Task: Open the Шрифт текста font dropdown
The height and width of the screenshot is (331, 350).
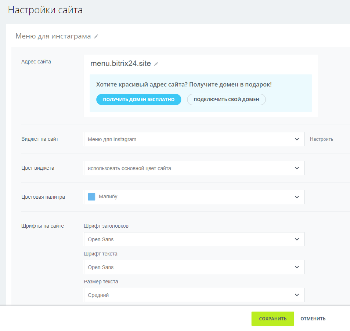Action: pyautogui.click(x=194, y=267)
